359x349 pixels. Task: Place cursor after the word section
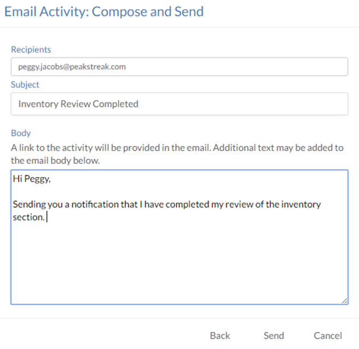click(x=45, y=217)
